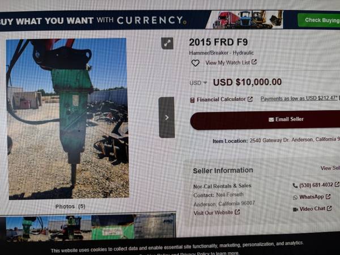340x255 pixels.
Task: Start WhatsApp chat with seller
Action: (312, 197)
